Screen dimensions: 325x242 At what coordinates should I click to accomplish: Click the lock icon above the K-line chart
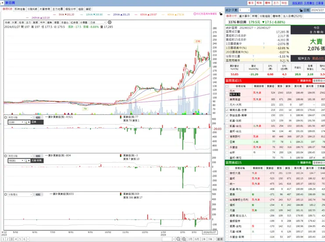221,14
